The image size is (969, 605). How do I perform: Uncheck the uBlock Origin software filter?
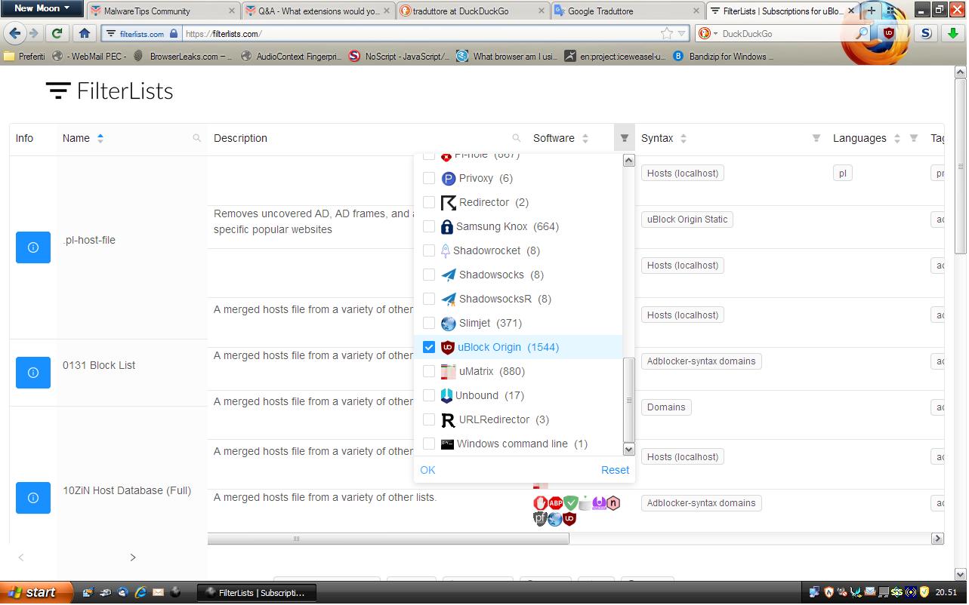429,347
